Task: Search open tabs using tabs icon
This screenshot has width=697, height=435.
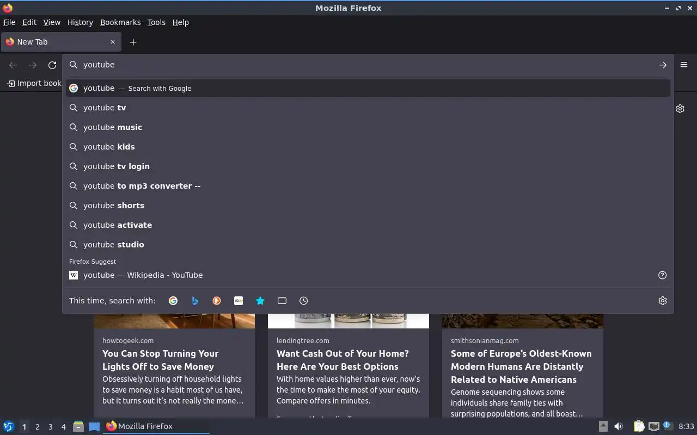Action: point(282,301)
